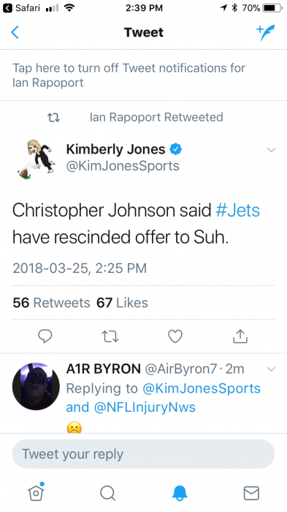Open the Messages envelope tab
The image size is (287, 512).
(251, 493)
